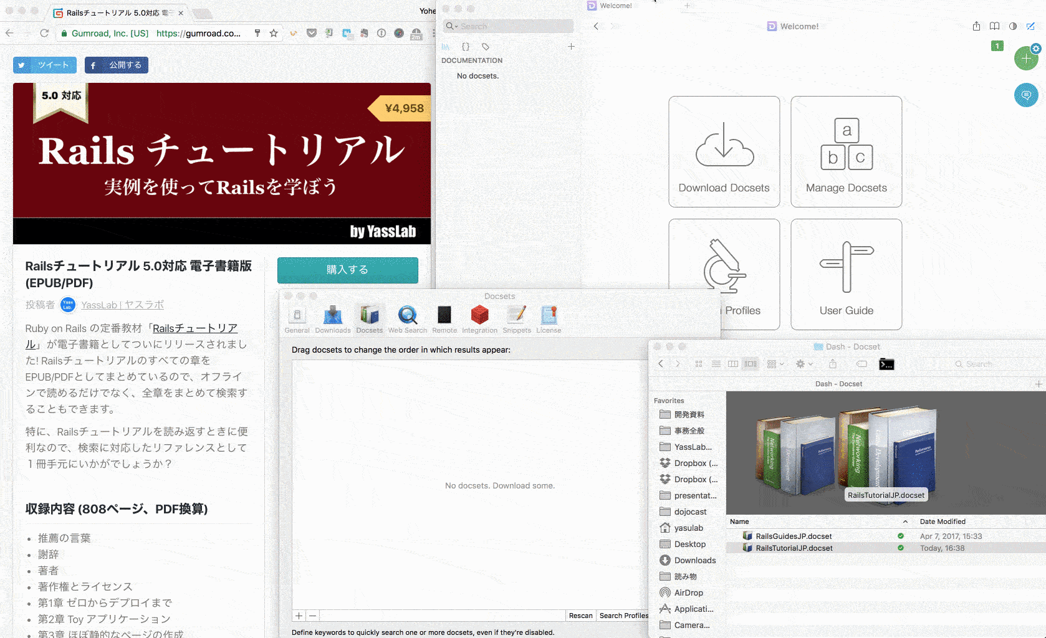
Task: Click the terminal icon in Finder toolbar
Action: point(886,364)
